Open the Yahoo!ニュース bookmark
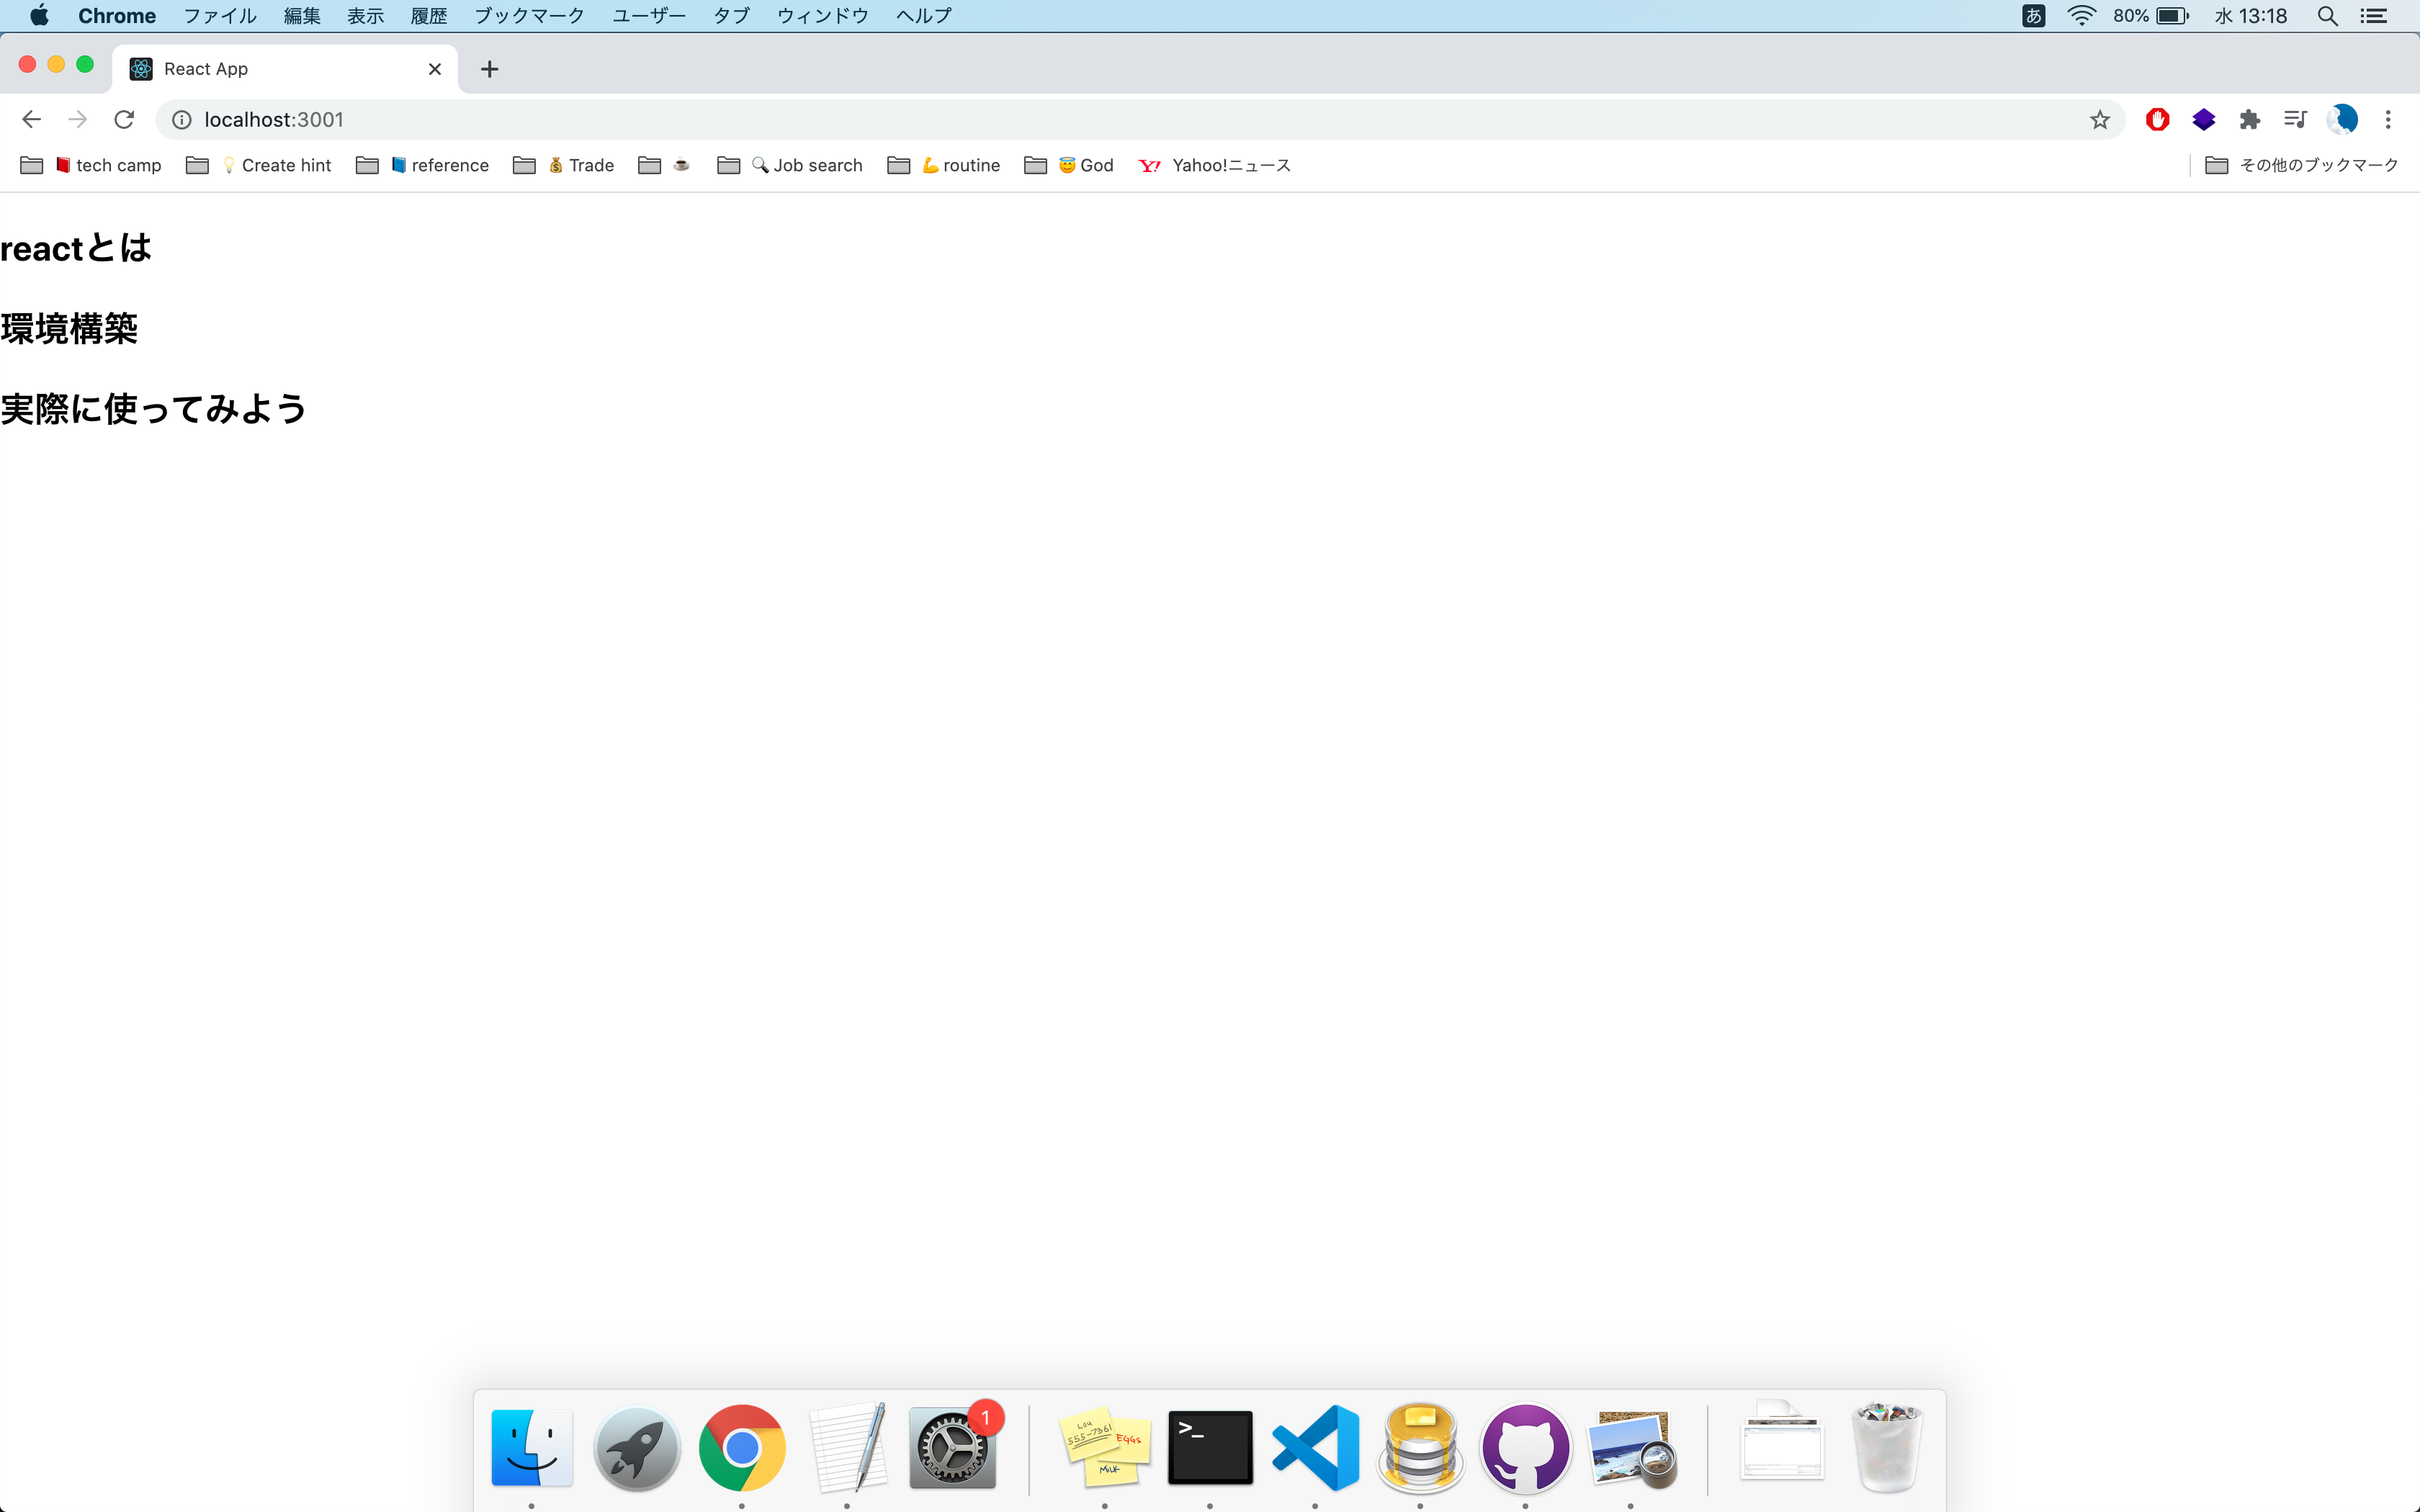 coord(1230,165)
